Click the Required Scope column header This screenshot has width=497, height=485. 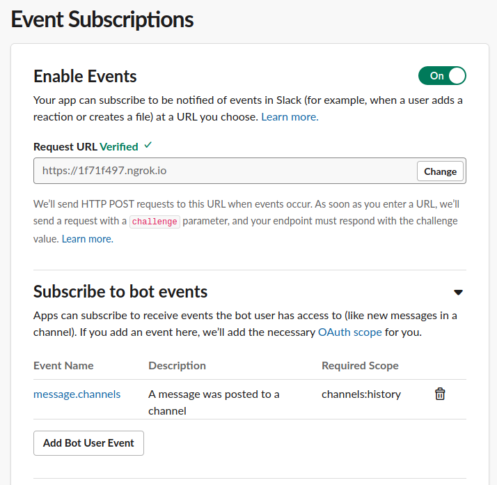360,366
